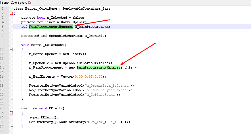The image size is (251, 134).
Task: Click the "m_Openable.m_IsOpened" string literal
Action: [x=107, y=86]
